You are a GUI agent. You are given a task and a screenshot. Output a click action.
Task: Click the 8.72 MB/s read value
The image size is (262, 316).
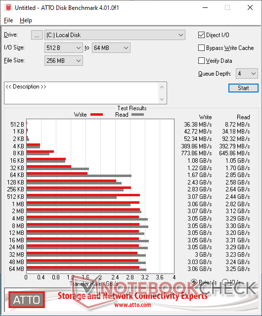coord(237,125)
